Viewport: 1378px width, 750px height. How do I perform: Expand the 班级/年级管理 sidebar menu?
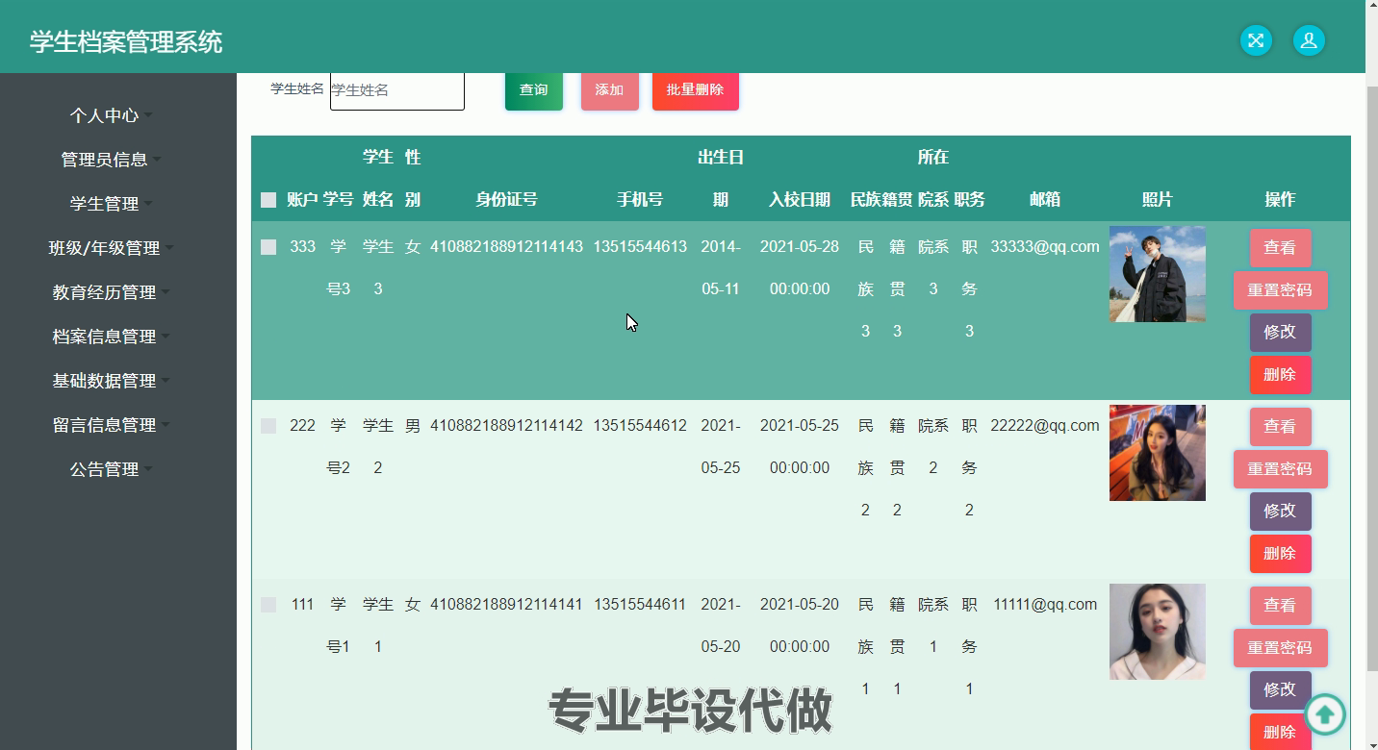[111, 248]
